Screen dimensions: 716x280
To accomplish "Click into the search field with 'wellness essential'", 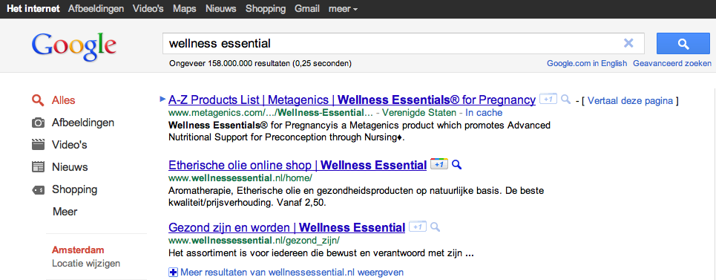I will pos(393,43).
